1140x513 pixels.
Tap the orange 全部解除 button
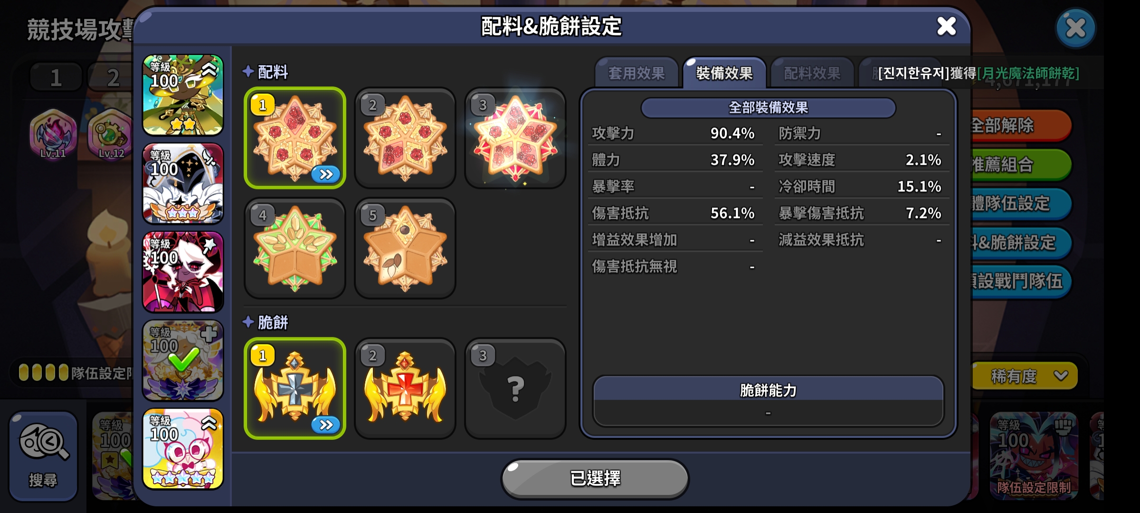coord(1021,125)
